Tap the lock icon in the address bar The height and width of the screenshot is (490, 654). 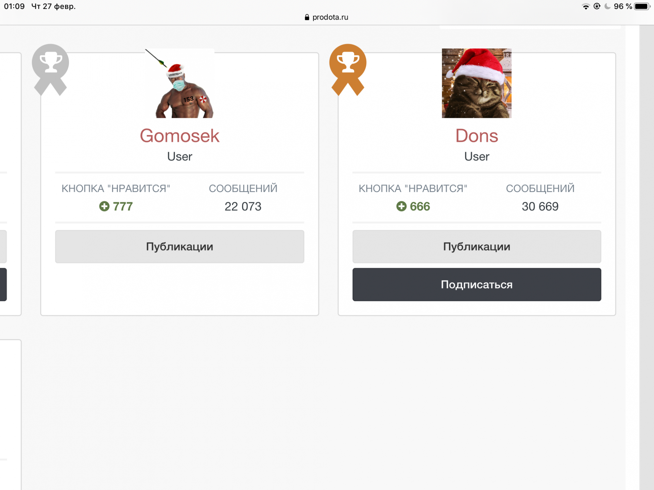(x=307, y=17)
